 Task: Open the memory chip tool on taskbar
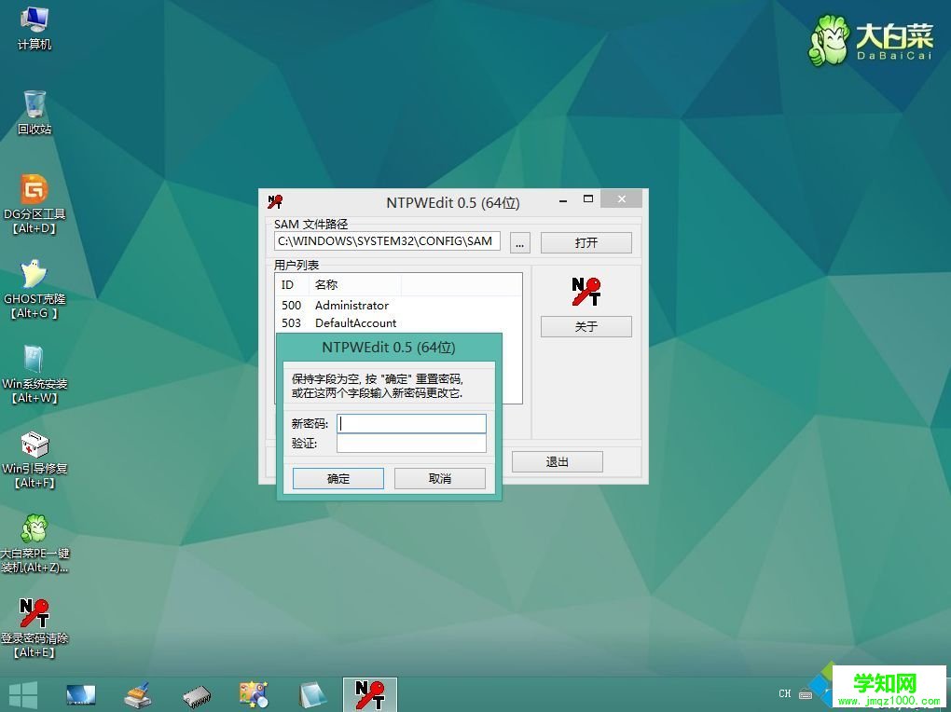point(196,693)
